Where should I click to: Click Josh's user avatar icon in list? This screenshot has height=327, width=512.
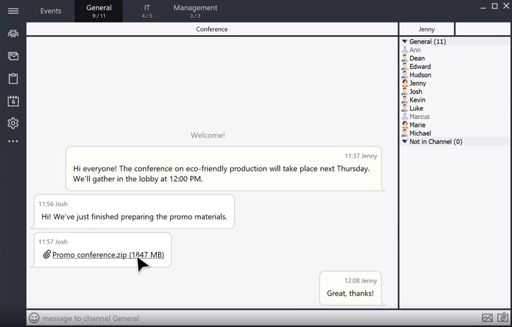tap(404, 92)
